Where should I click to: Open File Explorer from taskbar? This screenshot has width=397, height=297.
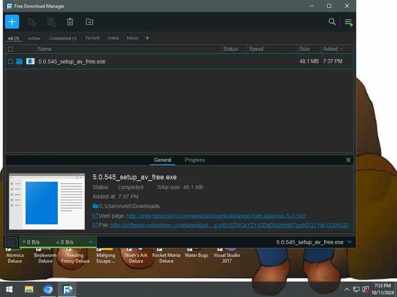[29, 289]
